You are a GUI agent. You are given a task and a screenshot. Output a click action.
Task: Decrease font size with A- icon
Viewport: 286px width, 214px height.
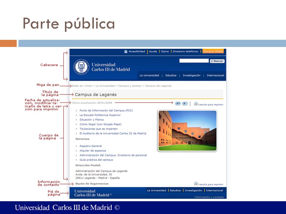tap(185, 103)
